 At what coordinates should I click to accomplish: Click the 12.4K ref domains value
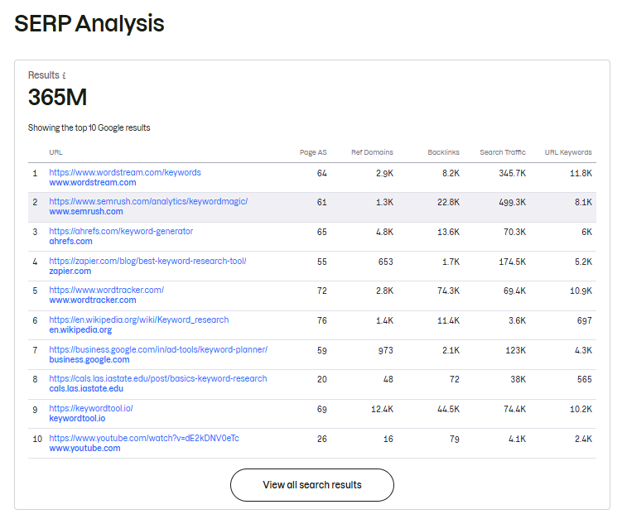pos(383,409)
